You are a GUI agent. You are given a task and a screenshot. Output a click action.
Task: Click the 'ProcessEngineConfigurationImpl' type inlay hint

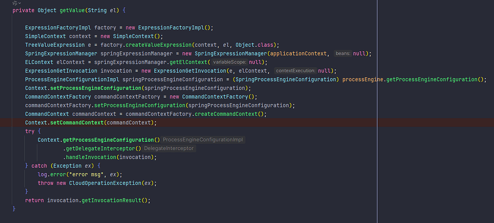pos(203,139)
